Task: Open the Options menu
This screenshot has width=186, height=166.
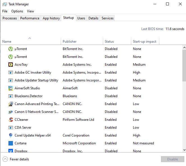Action: pyautogui.click(x=17, y=11)
